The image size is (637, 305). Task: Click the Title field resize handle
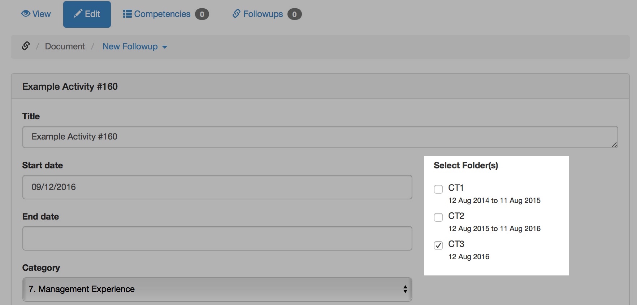pos(614,145)
